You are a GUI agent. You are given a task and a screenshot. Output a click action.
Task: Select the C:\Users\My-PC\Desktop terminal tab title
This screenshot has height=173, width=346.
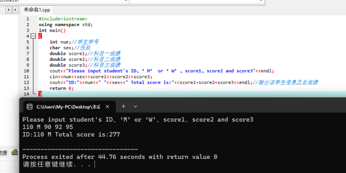pyautogui.click(x=68, y=107)
